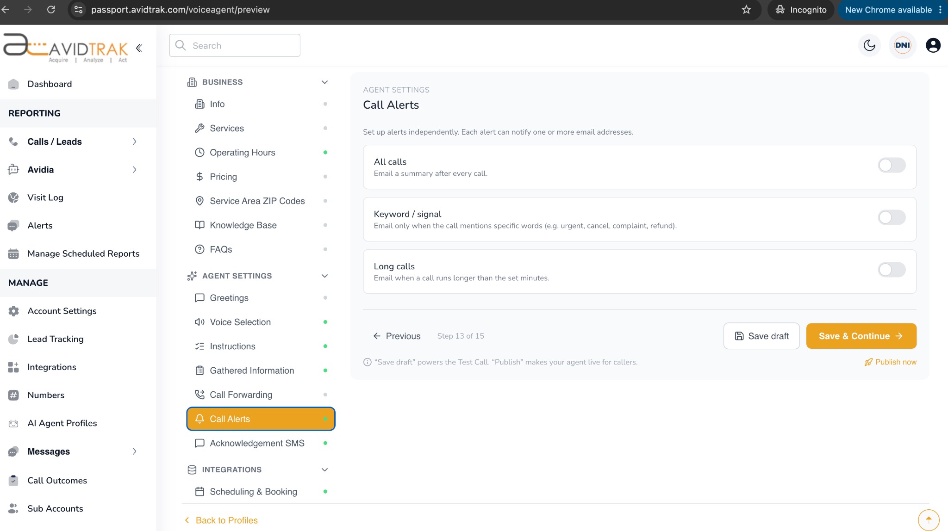This screenshot has height=531, width=948.
Task: Collapse the BUSINESS section chevron
Action: 324,82
